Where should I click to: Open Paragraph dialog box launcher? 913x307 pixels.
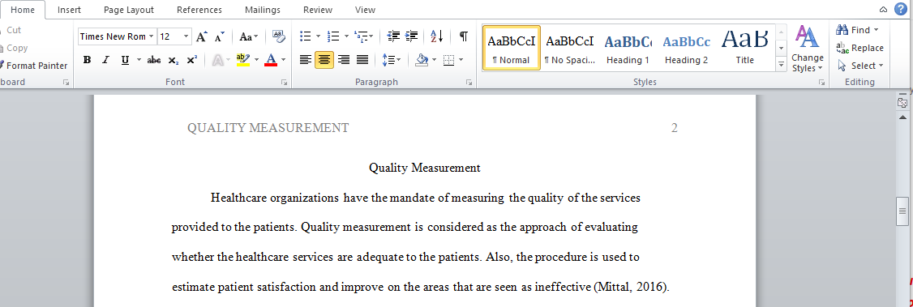point(469,83)
